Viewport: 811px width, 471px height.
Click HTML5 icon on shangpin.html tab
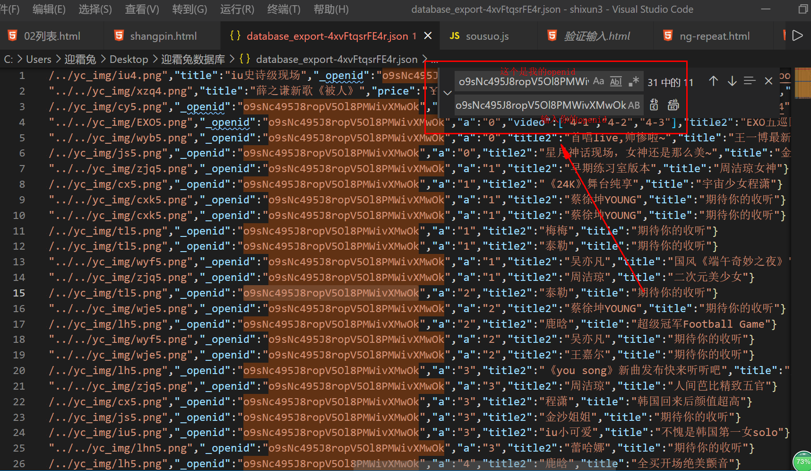(x=119, y=35)
